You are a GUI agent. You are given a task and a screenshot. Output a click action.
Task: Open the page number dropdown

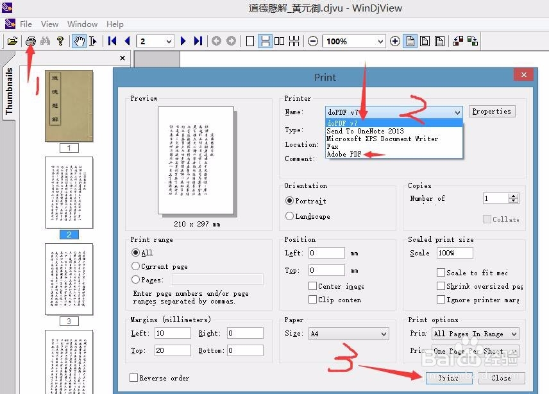(169, 41)
